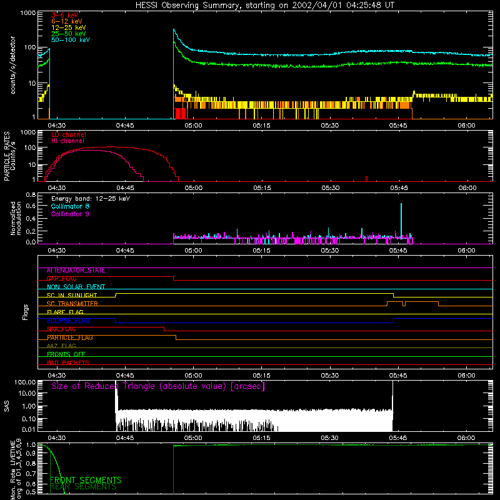Click the SAA_FLAG label
The height and width of the screenshot is (500, 500).
pos(61,329)
